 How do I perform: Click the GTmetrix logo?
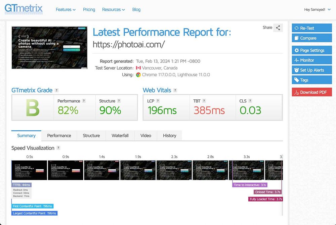tap(24, 9)
